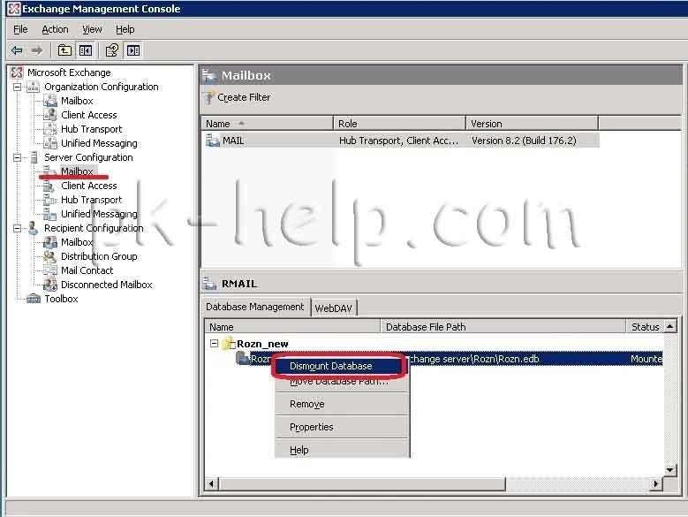Viewport: 688px width, 517px height.
Task: Select Hub Transport under Server Configuration
Action: click(91, 200)
